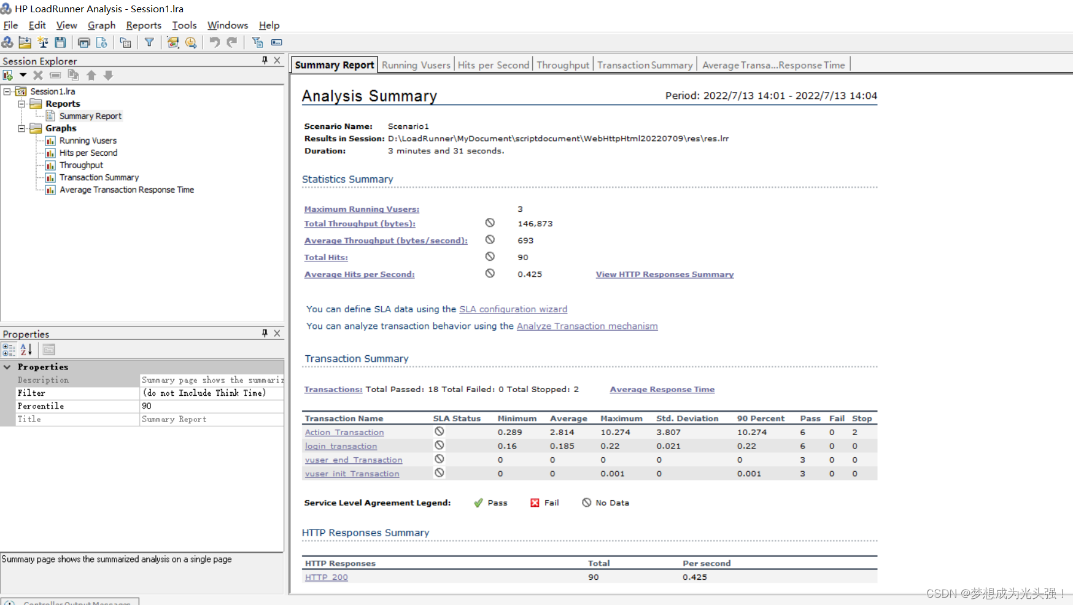
Task: Collapse the Session1.lra tree node
Action: point(7,91)
